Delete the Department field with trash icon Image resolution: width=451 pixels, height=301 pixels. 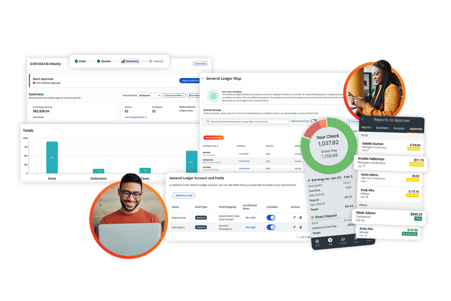click(x=300, y=217)
